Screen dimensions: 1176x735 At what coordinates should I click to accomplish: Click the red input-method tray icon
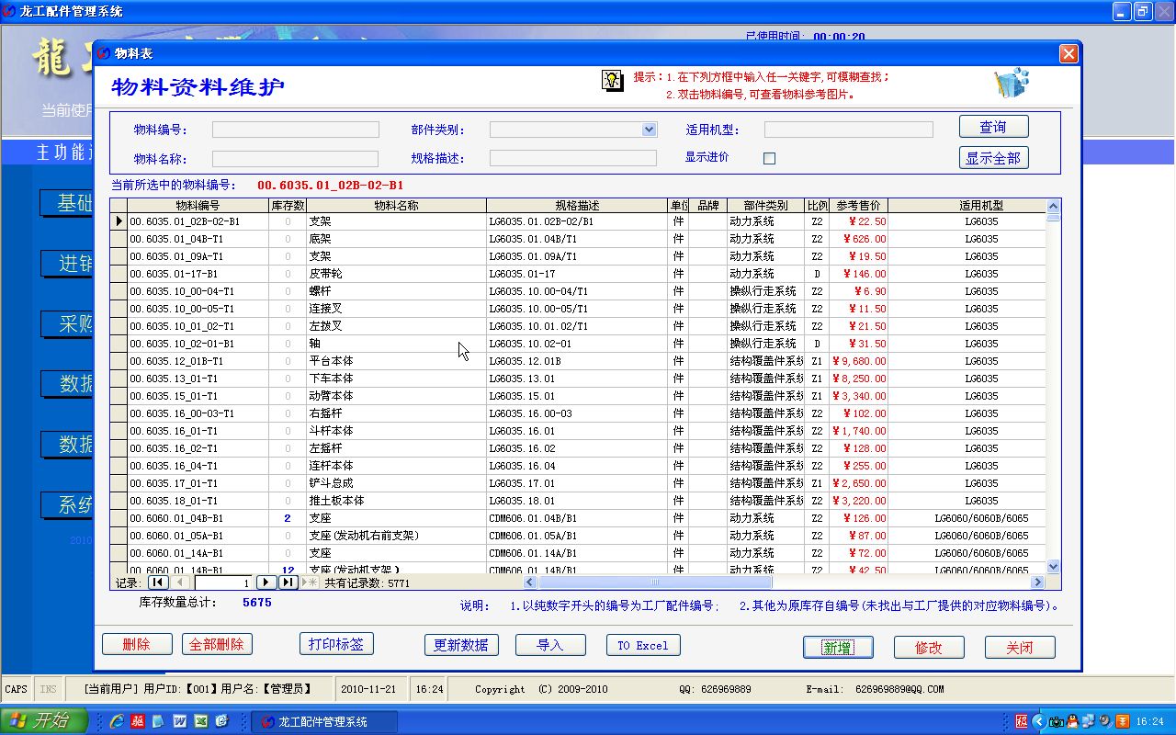point(1023,721)
